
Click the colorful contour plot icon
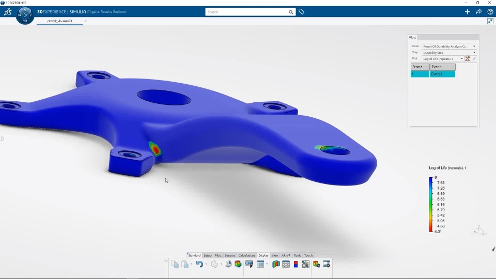(x=238, y=264)
